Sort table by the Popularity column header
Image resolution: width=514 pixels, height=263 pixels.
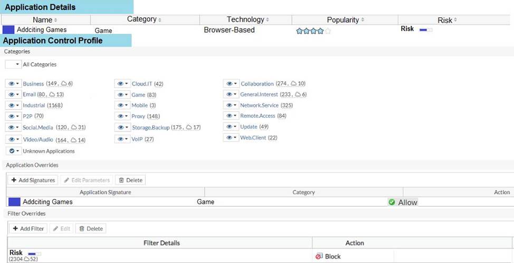click(x=345, y=20)
